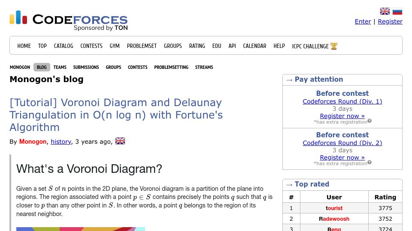Click the Enter login link
This screenshot has width=412, height=231.
(x=363, y=21)
